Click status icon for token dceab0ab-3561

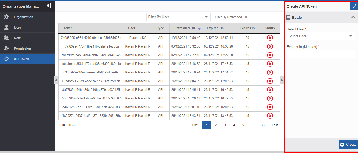point(270,64)
